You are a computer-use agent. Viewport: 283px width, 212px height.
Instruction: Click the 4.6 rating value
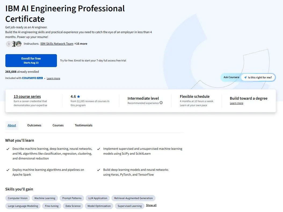click(x=73, y=97)
